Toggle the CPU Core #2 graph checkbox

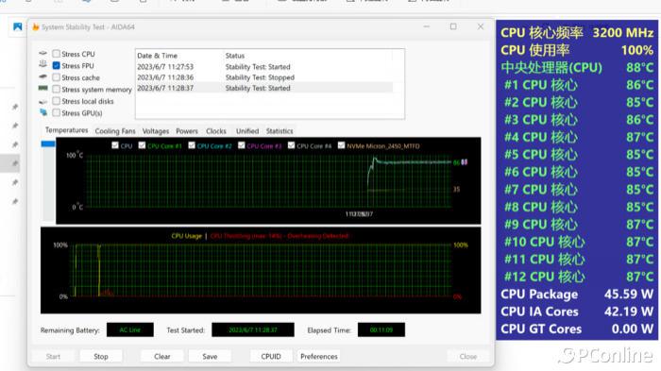tap(192, 145)
